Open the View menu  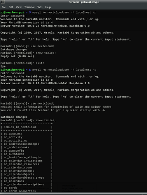[19, 7]
